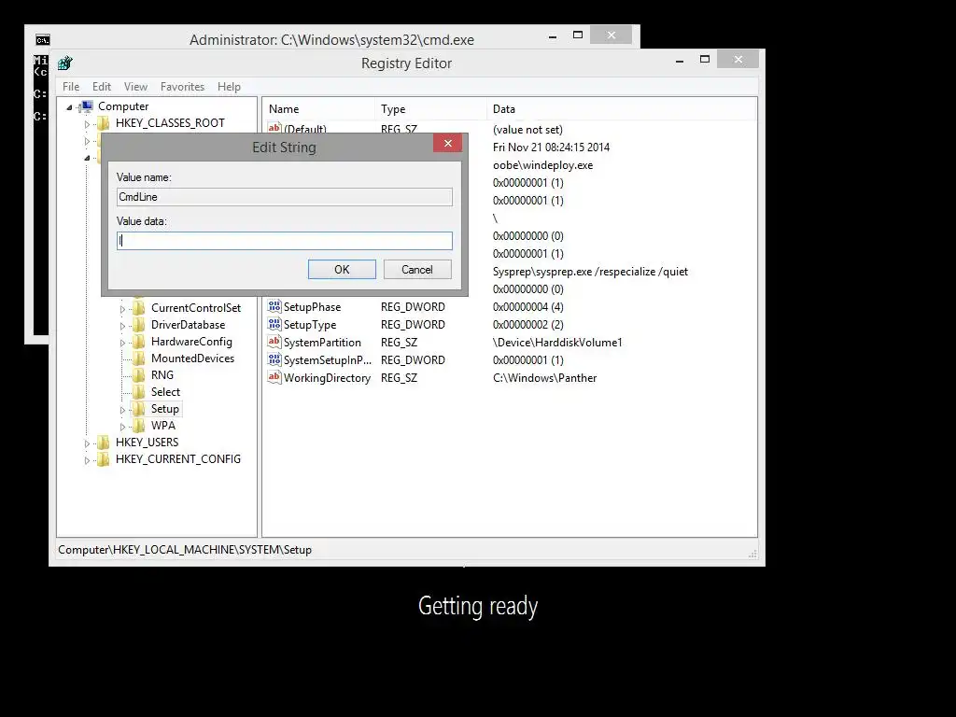Select the RNG tree label
This screenshot has height=717, width=956.
click(162, 375)
